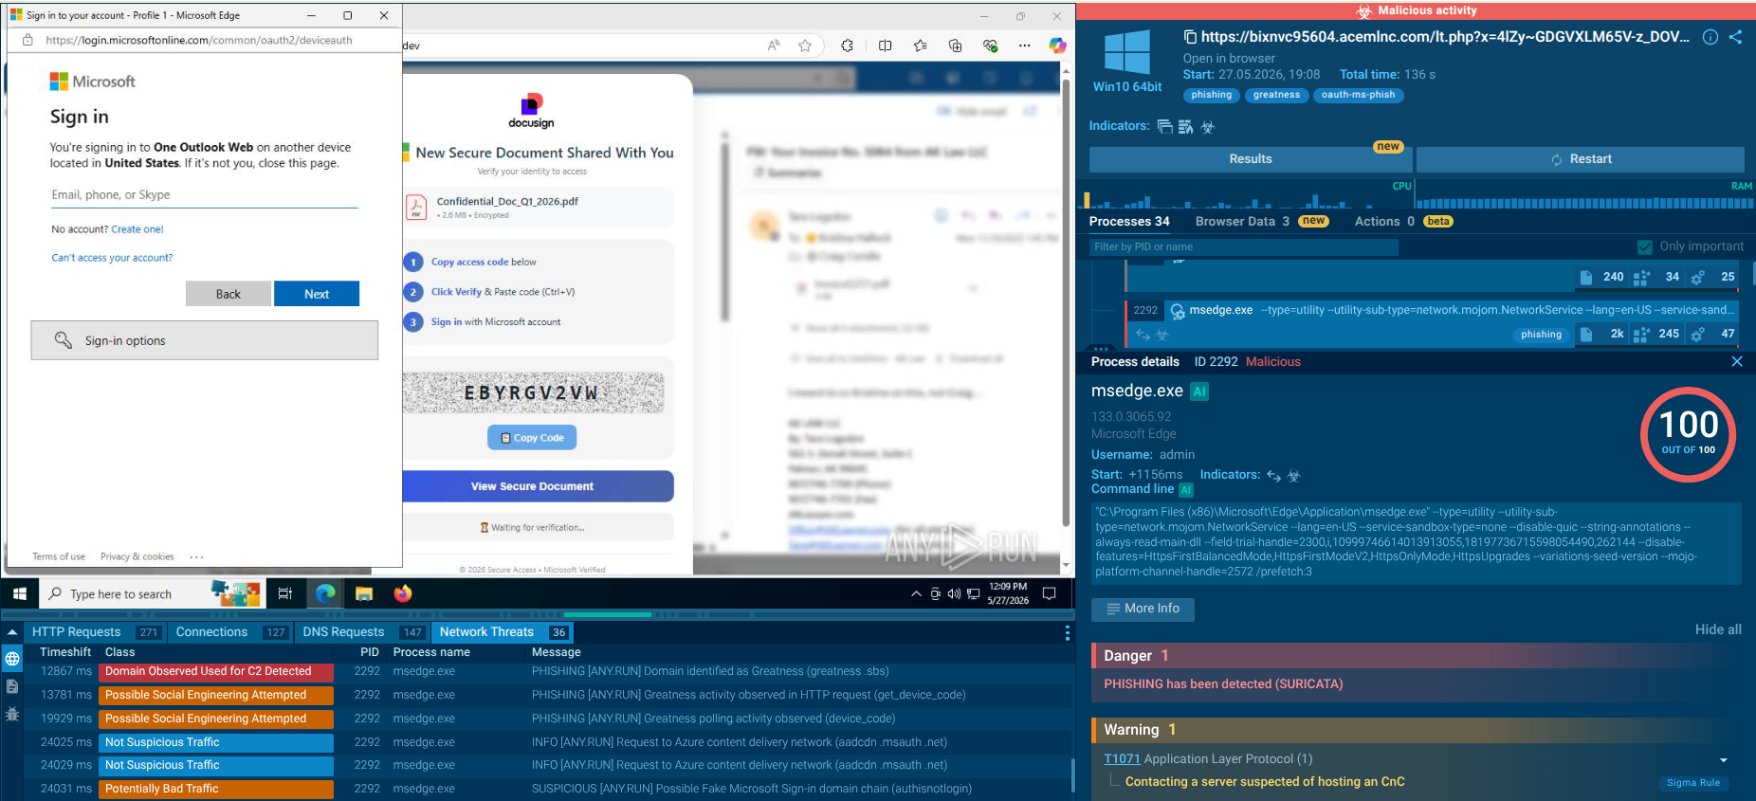Viewport: 1756px width, 801px height.
Task: Click the Copy Code button on the docusign page
Action: click(532, 438)
